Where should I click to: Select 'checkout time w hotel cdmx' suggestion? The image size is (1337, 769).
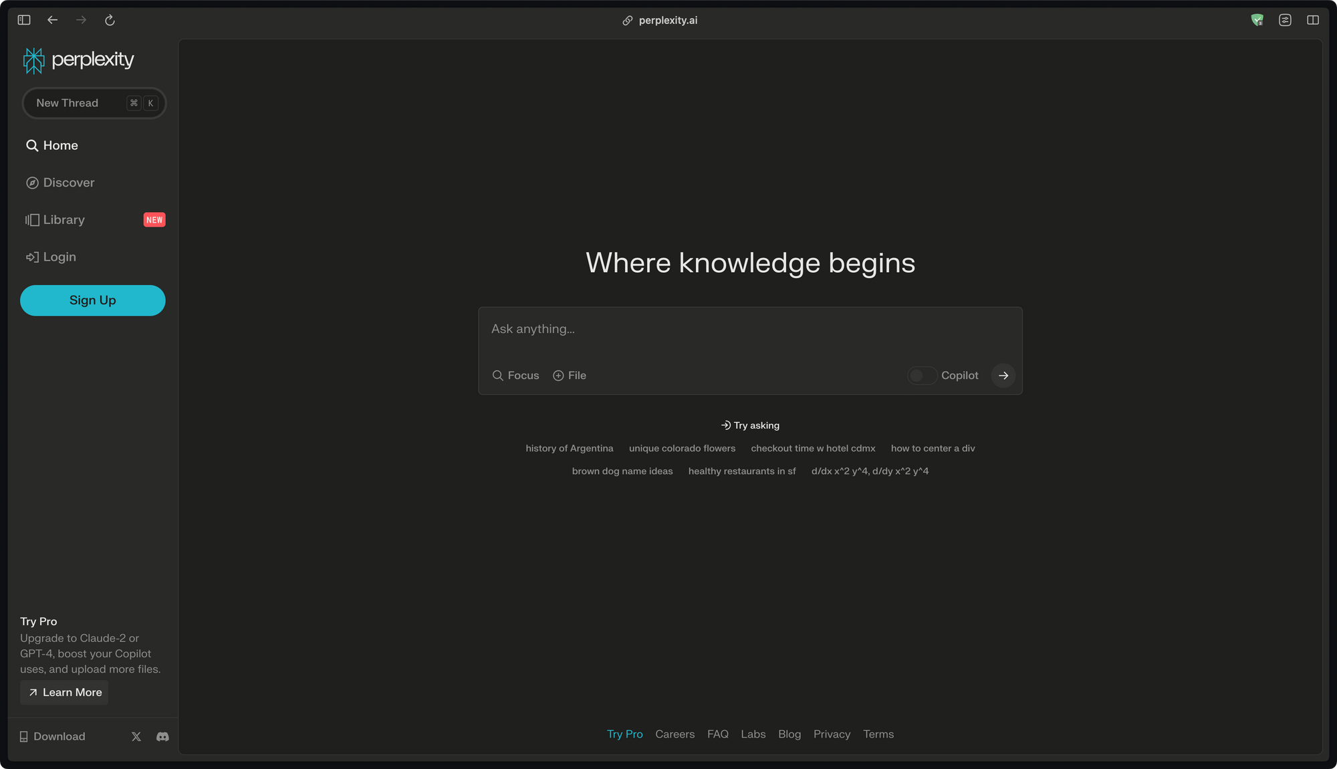click(813, 448)
